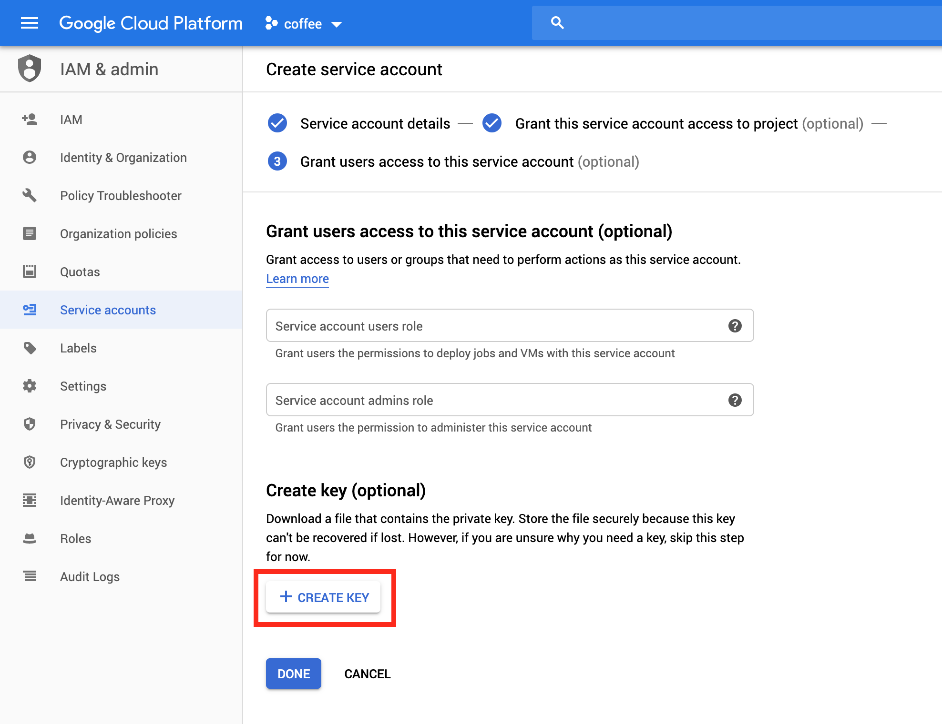
Task: Select Service accounts in sidebar
Action: tap(121, 310)
